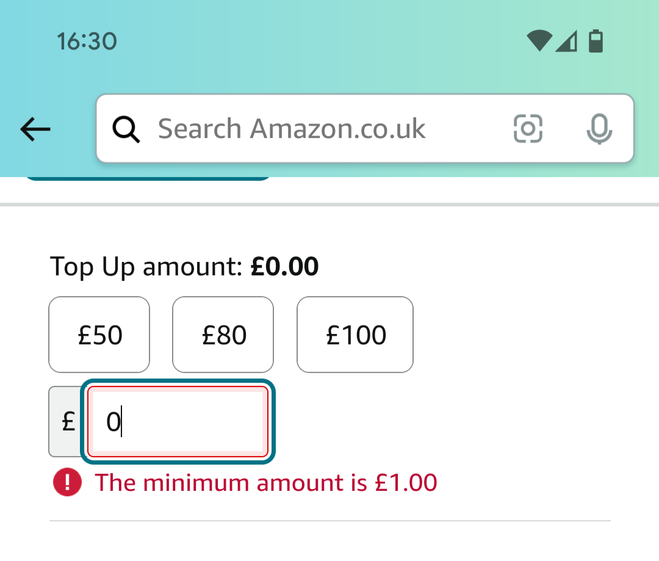Open the camera lens scan search
Image resolution: width=659 pixels, height=561 pixels.
click(528, 129)
